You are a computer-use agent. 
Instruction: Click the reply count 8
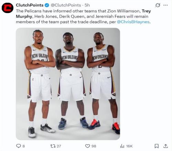coord(23,146)
